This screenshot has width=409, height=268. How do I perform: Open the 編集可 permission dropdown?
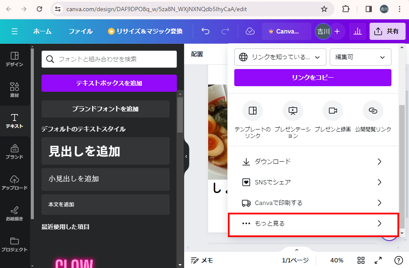(x=360, y=57)
